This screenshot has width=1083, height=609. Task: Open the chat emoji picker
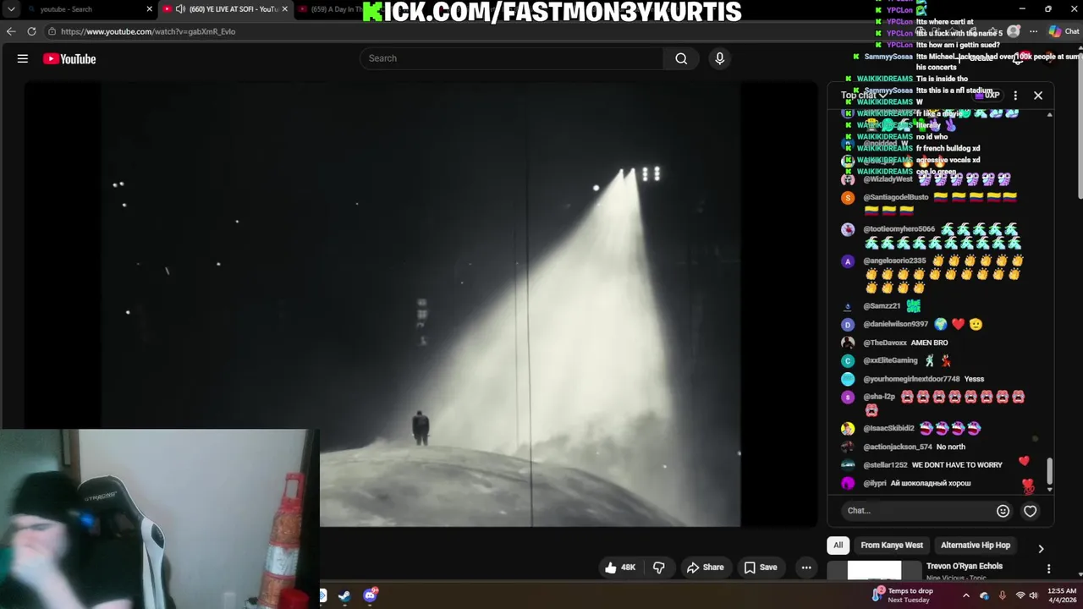(x=1003, y=511)
